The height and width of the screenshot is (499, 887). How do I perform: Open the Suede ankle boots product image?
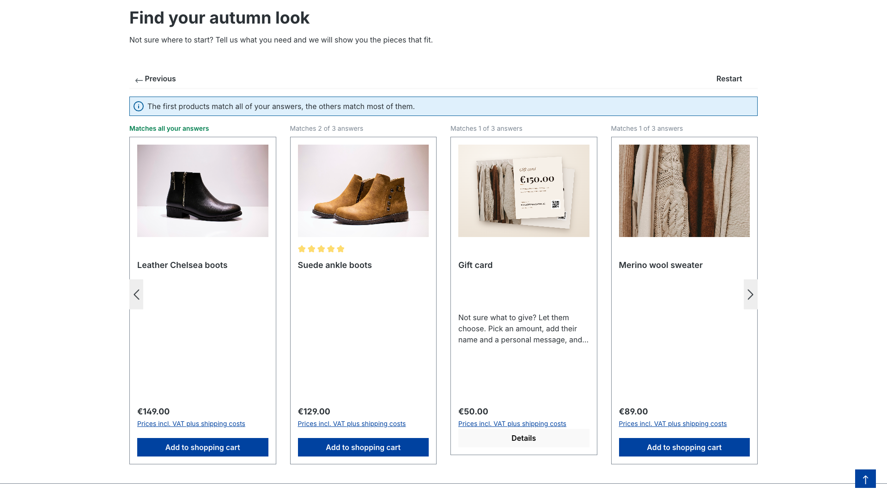[363, 191]
